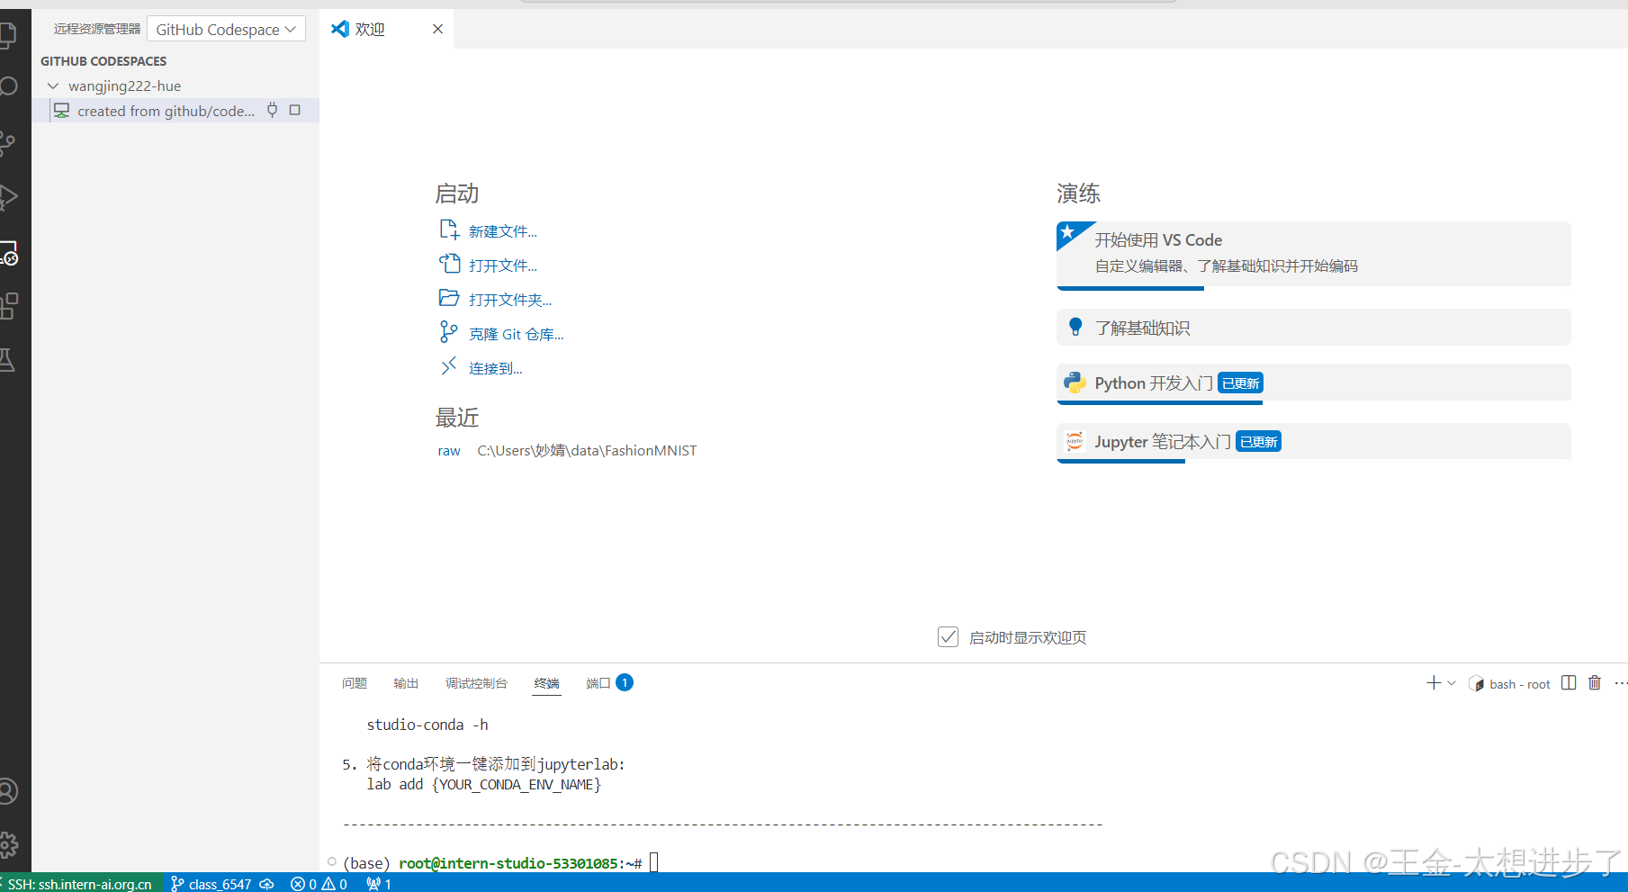Open 开始使用 VS Code walkthrough
The height and width of the screenshot is (892, 1628).
tap(1314, 254)
